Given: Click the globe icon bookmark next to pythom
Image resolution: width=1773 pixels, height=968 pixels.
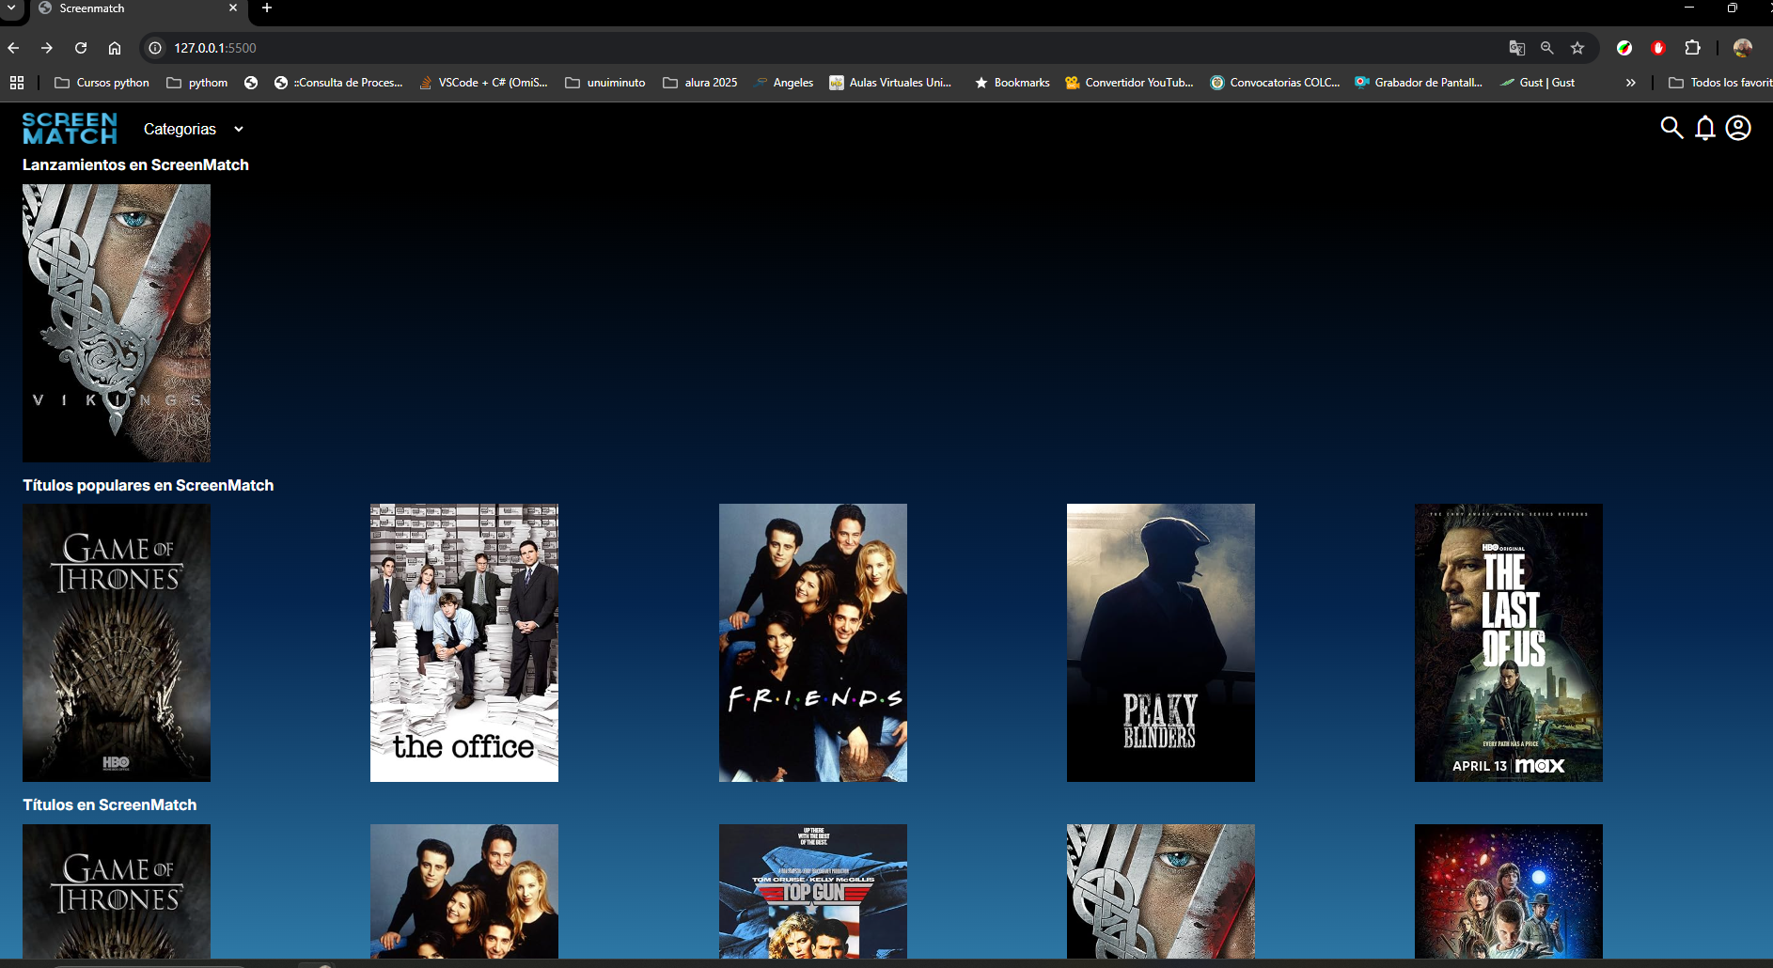Looking at the screenshot, I should (251, 83).
